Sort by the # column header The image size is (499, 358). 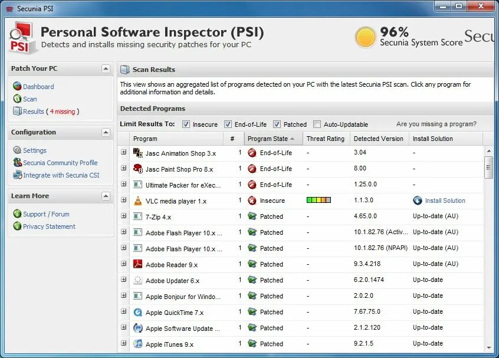(x=233, y=139)
